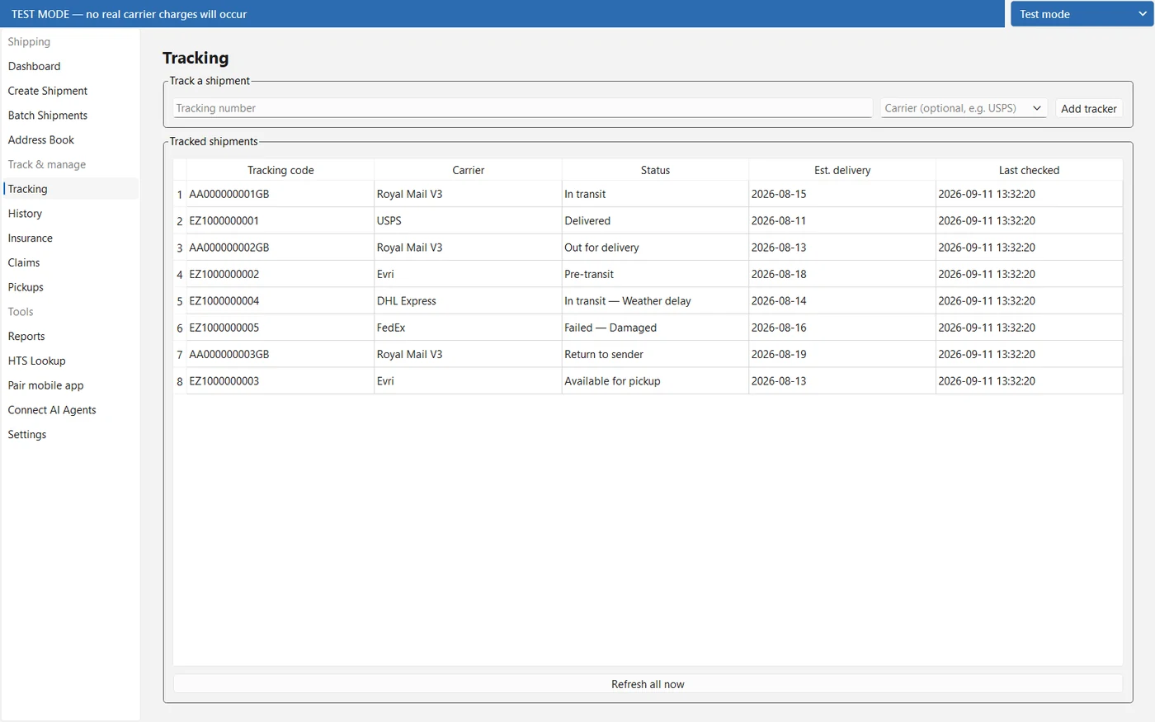Open the Insurance page

[70, 238]
